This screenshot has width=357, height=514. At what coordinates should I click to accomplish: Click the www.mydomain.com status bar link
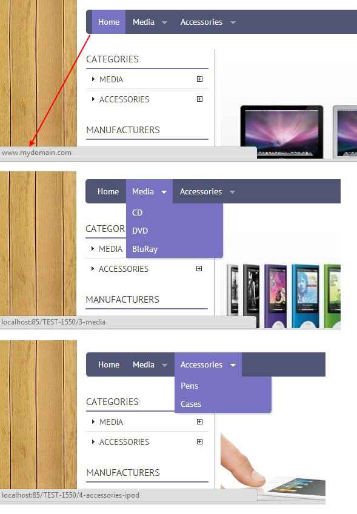click(x=36, y=153)
